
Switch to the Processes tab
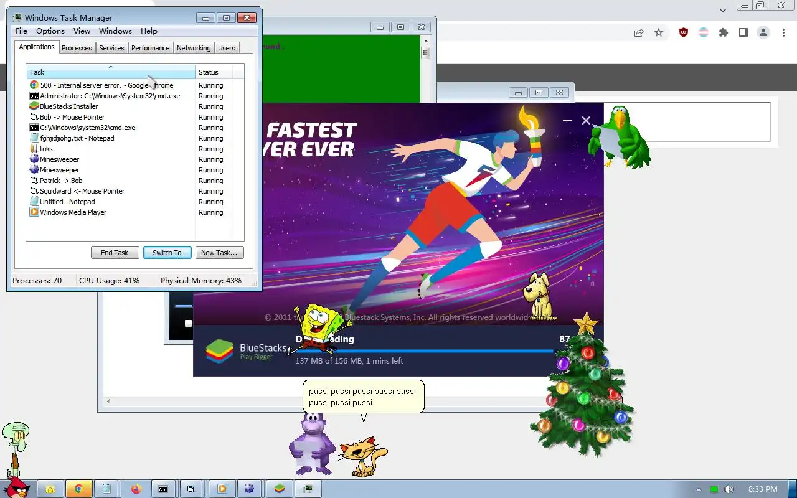[77, 48]
